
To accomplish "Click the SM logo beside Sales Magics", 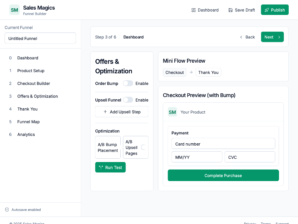I will pos(15,10).
